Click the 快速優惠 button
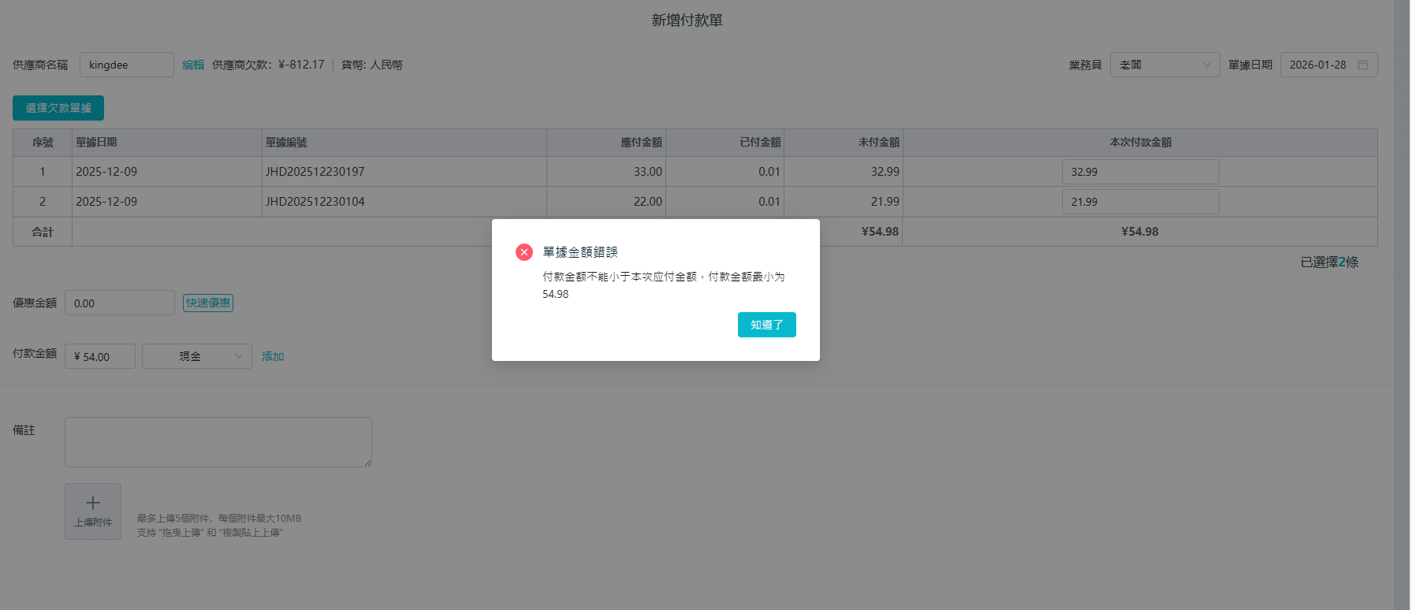The width and height of the screenshot is (1412, 610). pyautogui.click(x=208, y=303)
